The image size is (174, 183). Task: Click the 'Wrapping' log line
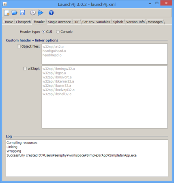coord(14,151)
